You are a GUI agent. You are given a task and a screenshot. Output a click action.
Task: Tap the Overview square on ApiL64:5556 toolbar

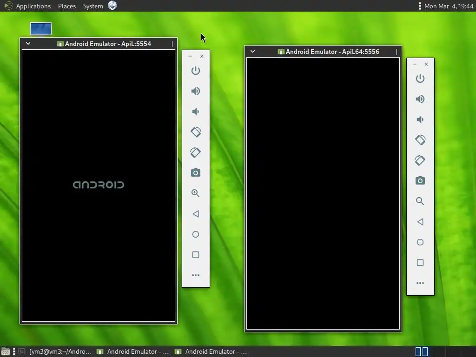420,262
